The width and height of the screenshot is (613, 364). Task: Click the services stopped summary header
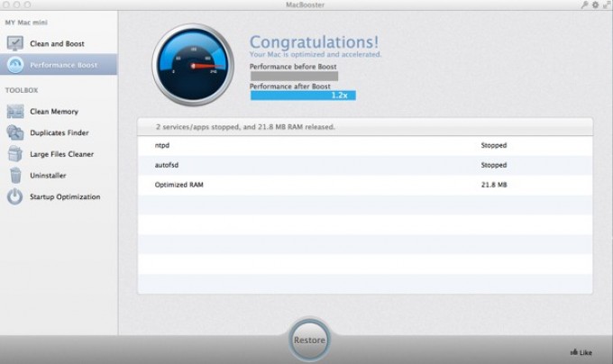pos(365,127)
